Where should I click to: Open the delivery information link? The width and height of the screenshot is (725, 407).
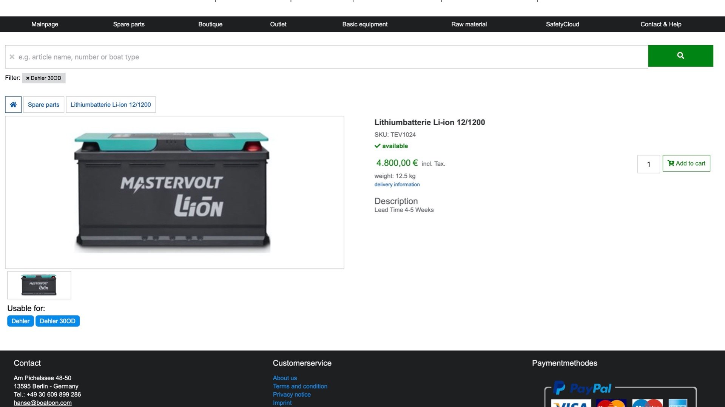coord(396,184)
